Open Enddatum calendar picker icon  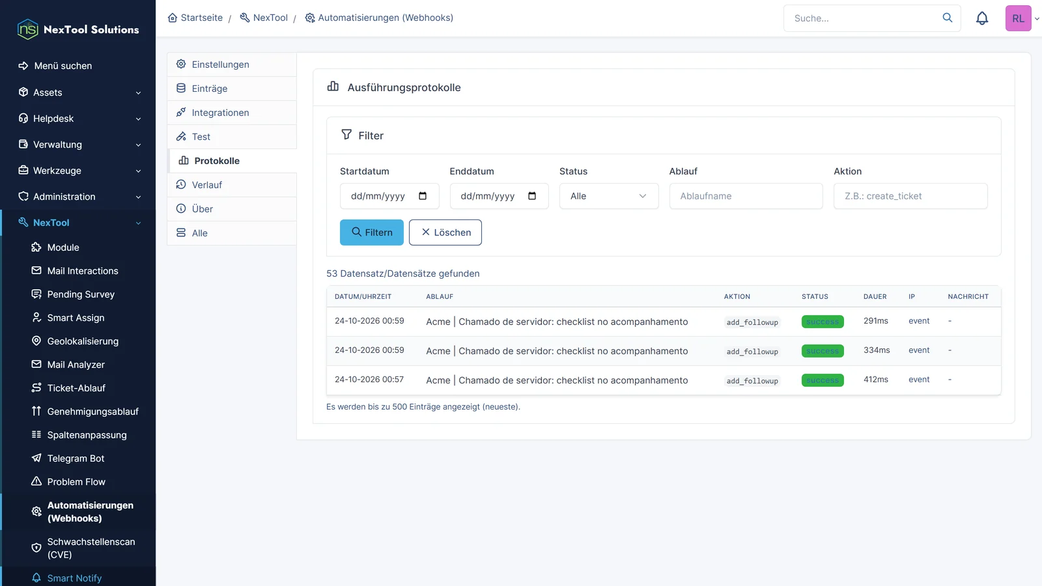coord(532,196)
